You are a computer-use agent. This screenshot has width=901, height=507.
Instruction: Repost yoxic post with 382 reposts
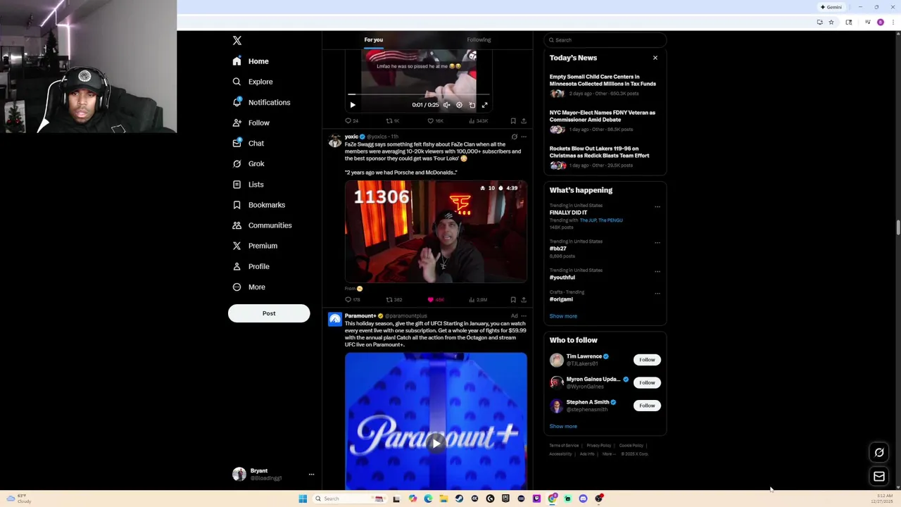coord(393,300)
